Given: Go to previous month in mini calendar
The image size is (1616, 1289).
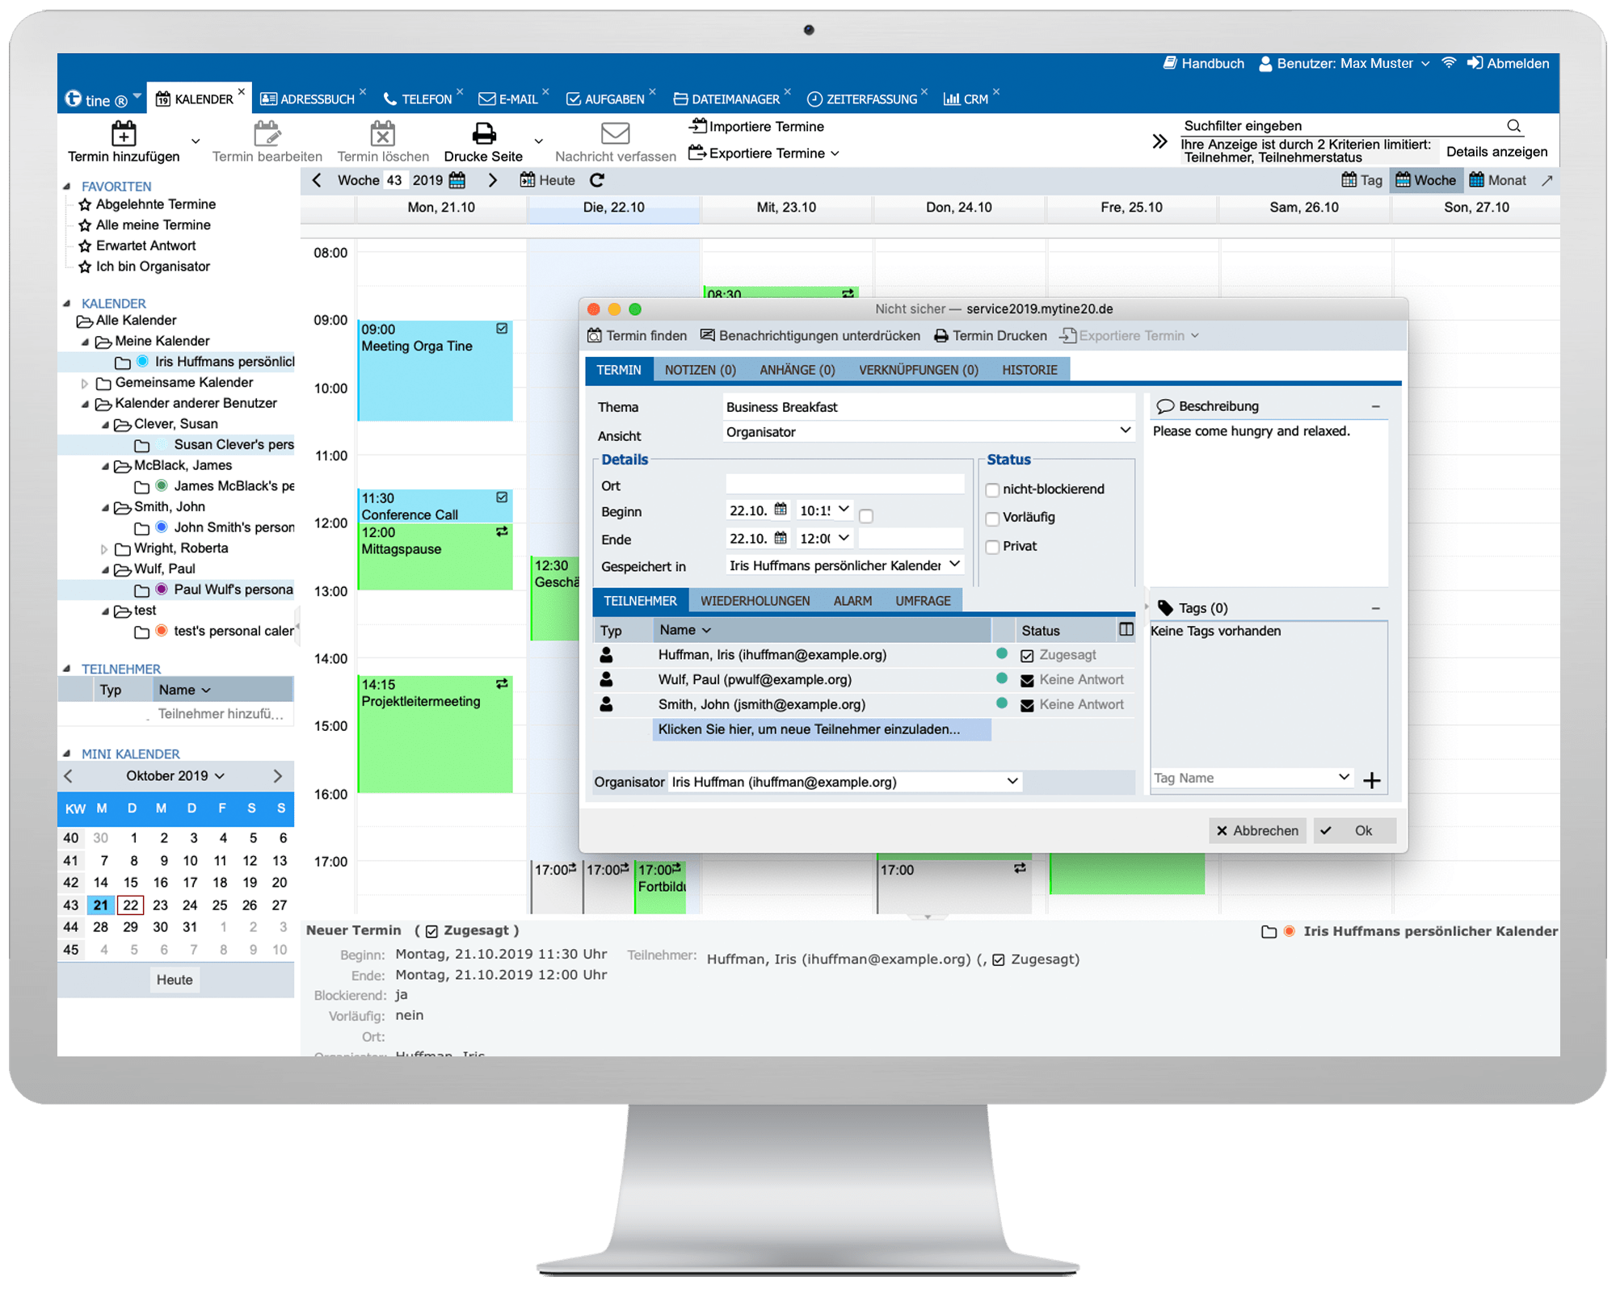Looking at the screenshot, I should tap(69, 775).
